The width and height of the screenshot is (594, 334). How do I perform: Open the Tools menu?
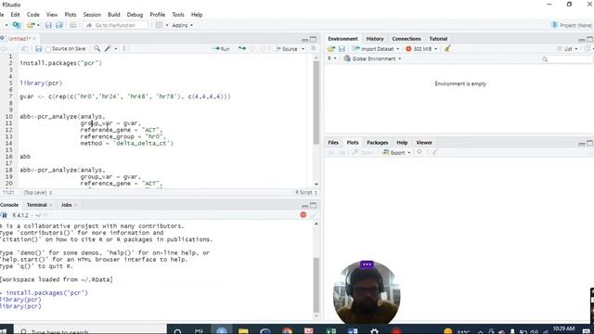pos(178,15)
